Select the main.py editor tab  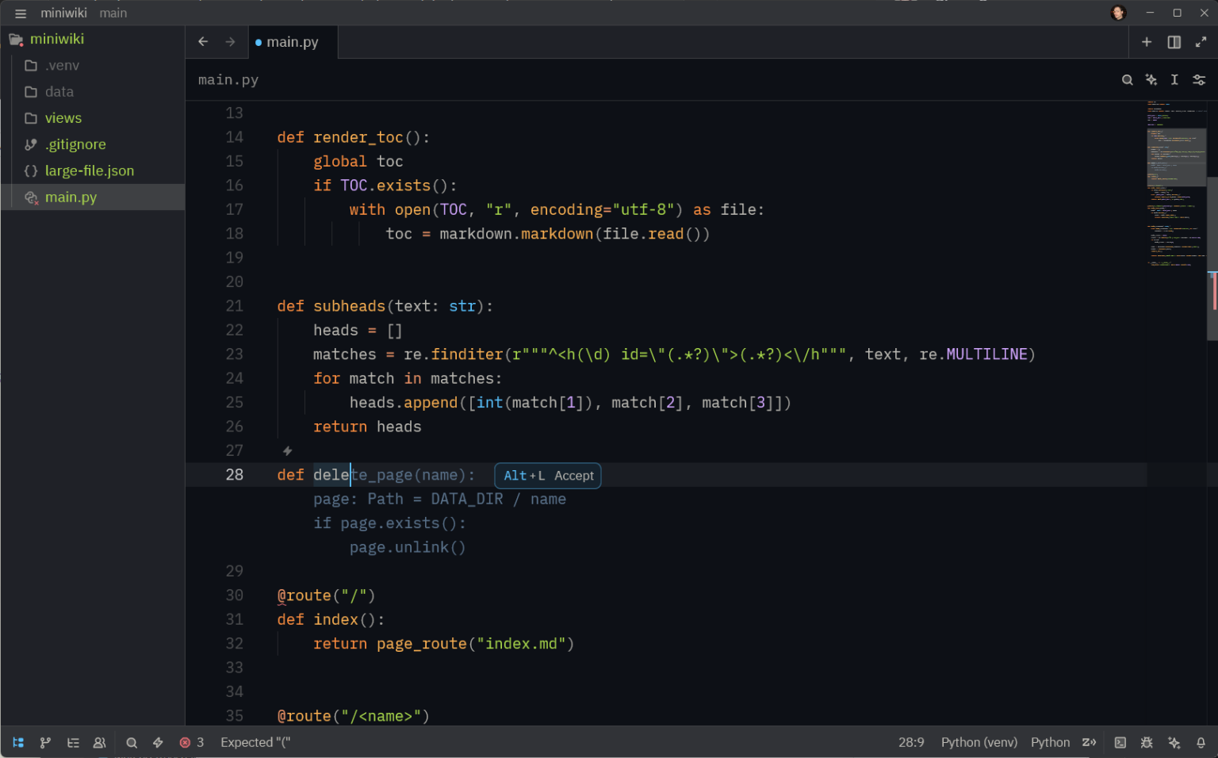pyautogui.click(x=293, y=42)
